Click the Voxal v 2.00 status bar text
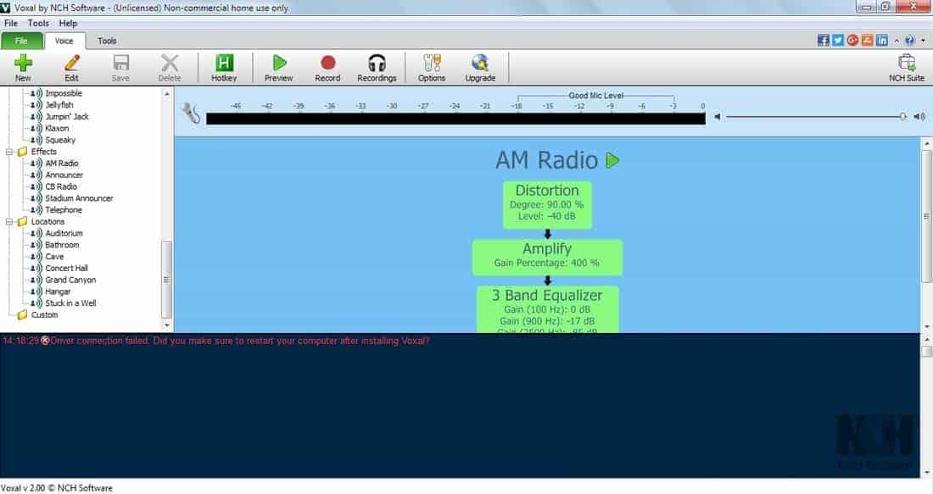The width and height of the screenshot is (933, 494). click(57, 488)
